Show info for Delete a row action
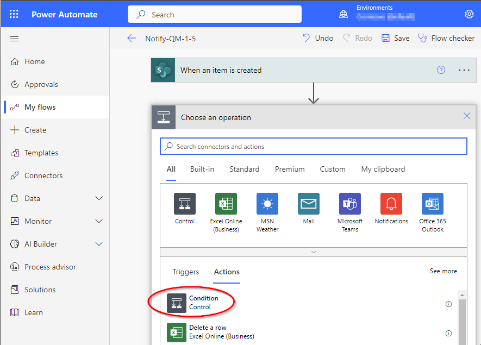This screenshot has width=481, height=345. pyautogui.click(x=448, y=334)
